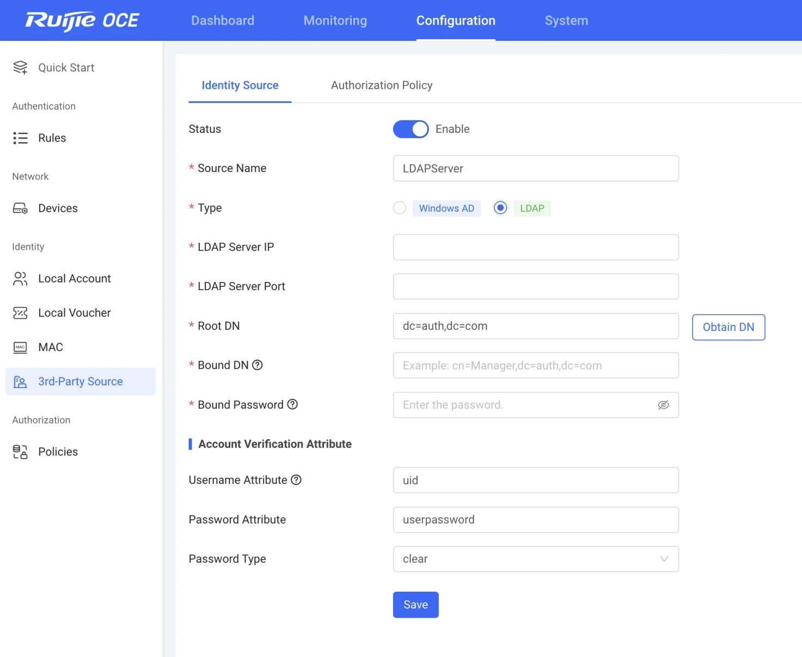The height and width of the screenshot is (657, 802).
Task: Click the Bound DN help icon
Action: point(258,365)
